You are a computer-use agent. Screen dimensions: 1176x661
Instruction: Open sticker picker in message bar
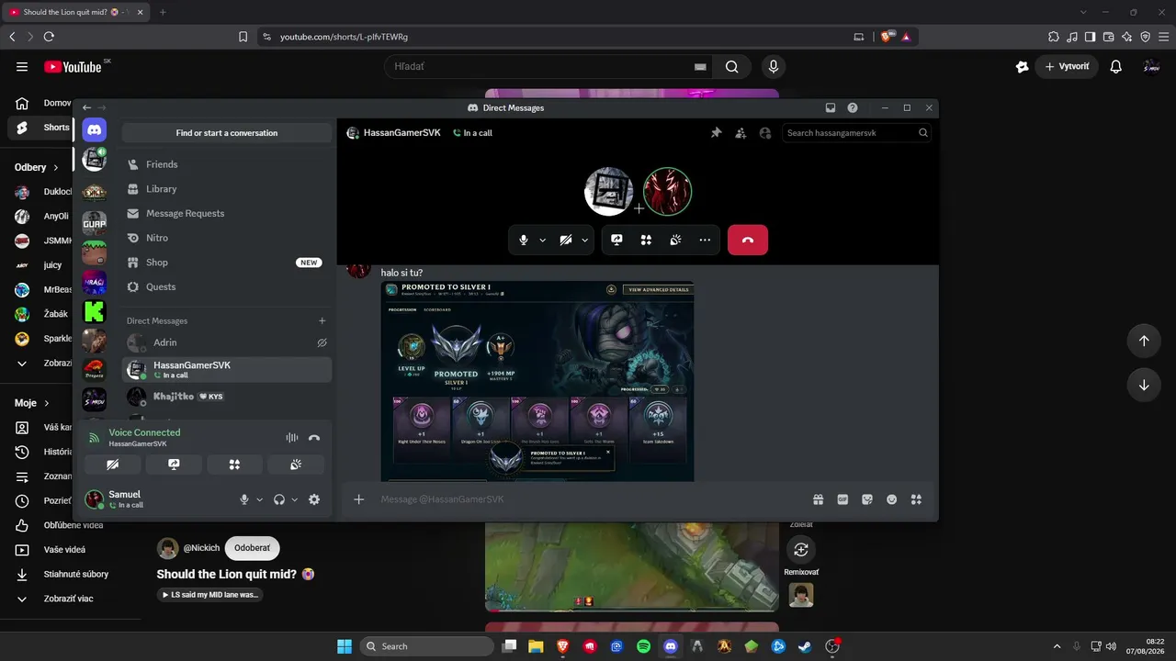867,499
